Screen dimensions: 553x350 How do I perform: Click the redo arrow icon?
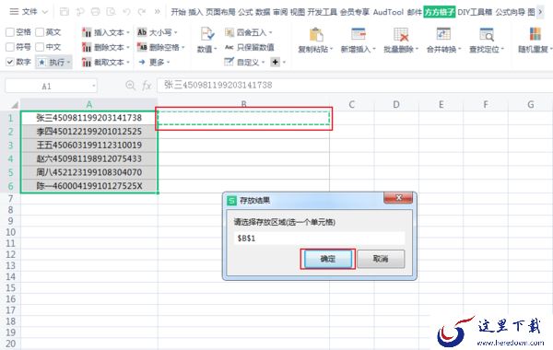click(x=142, y=12)
